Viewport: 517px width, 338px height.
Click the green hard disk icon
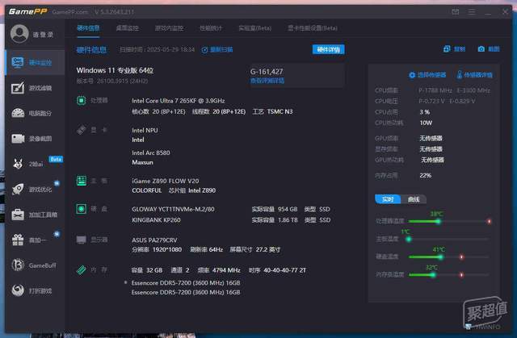coord(82,209)
